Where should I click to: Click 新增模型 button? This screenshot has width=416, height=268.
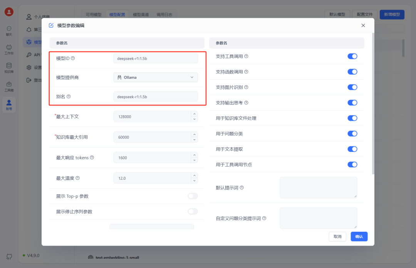coord(392,14)
